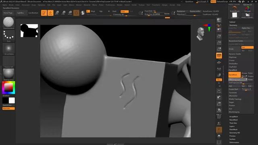Expand the ClayPolish subsection
Image resolution: width=258 pixels, height=145 pixels.
233,67
